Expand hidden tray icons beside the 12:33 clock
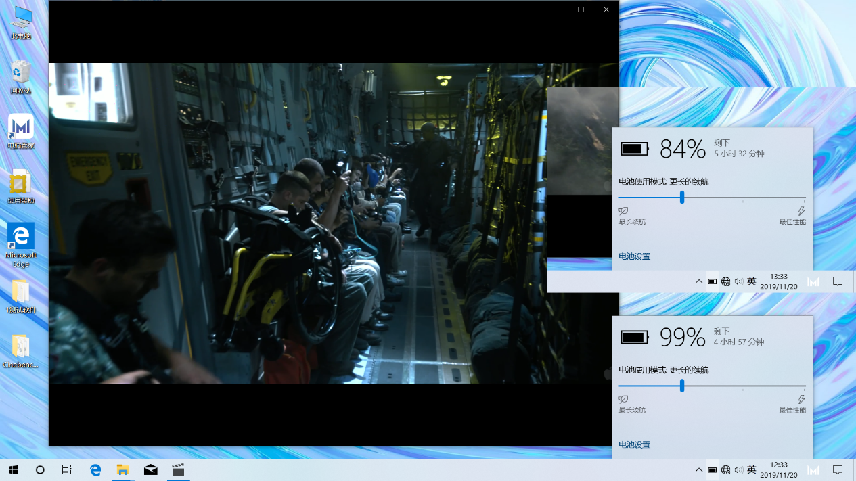Screen dimensions: 856x481 [x=699, y=470]
